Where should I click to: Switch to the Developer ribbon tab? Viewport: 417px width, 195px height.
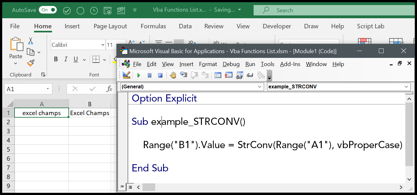(277, 26)
